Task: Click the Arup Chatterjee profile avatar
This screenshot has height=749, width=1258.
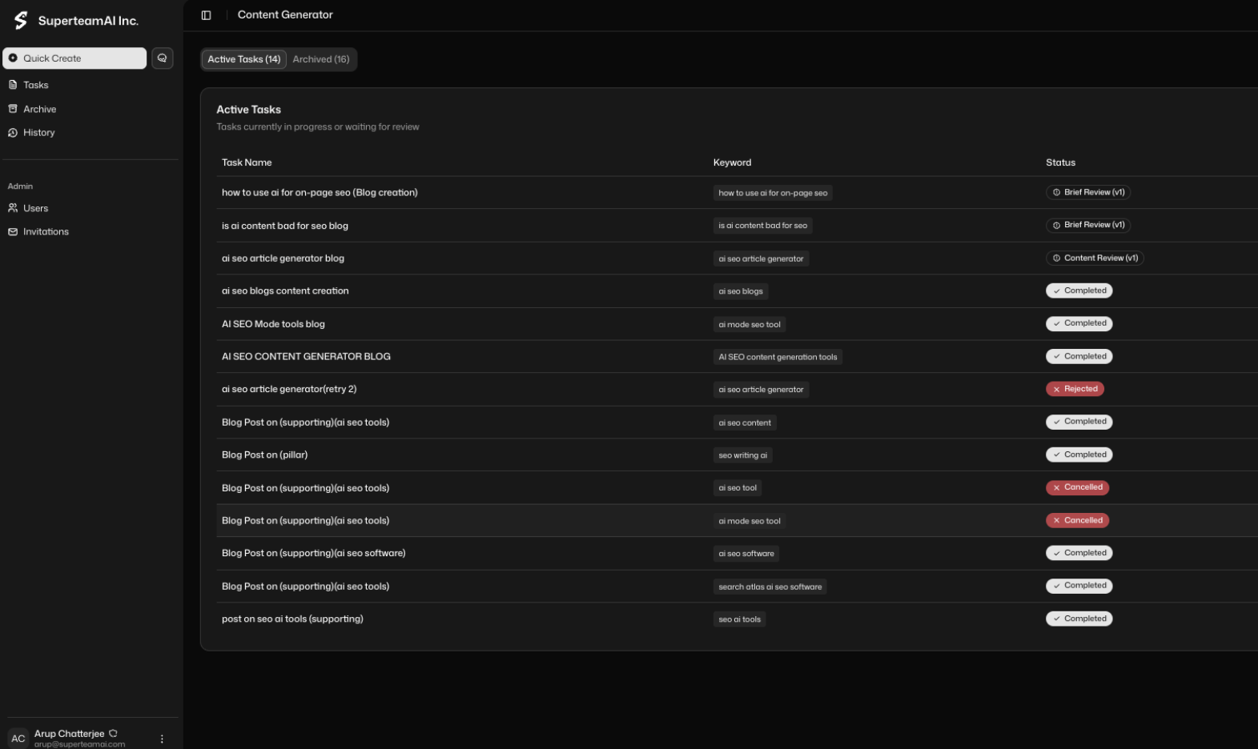Action: pyautogui.click(x=18, y=739)
